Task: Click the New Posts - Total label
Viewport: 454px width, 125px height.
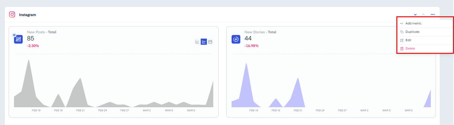Action: (x=42, y=32)
